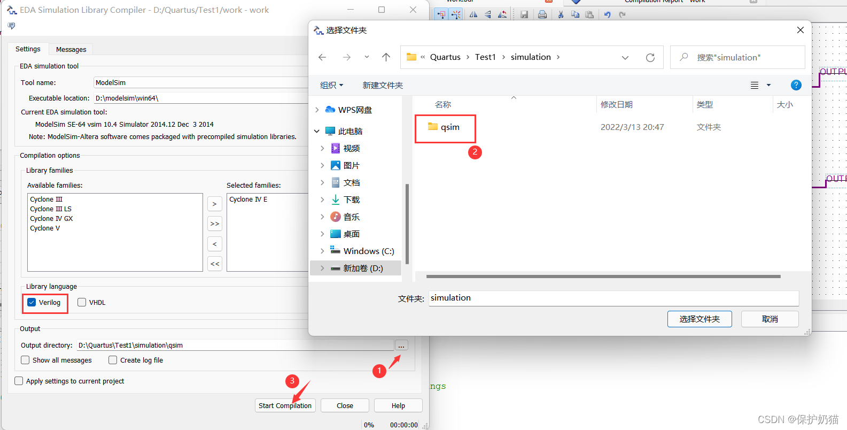Select WPS网盘 in navigation pane
847x430 pixels.
pyautogui.click(x=355, y=110)
